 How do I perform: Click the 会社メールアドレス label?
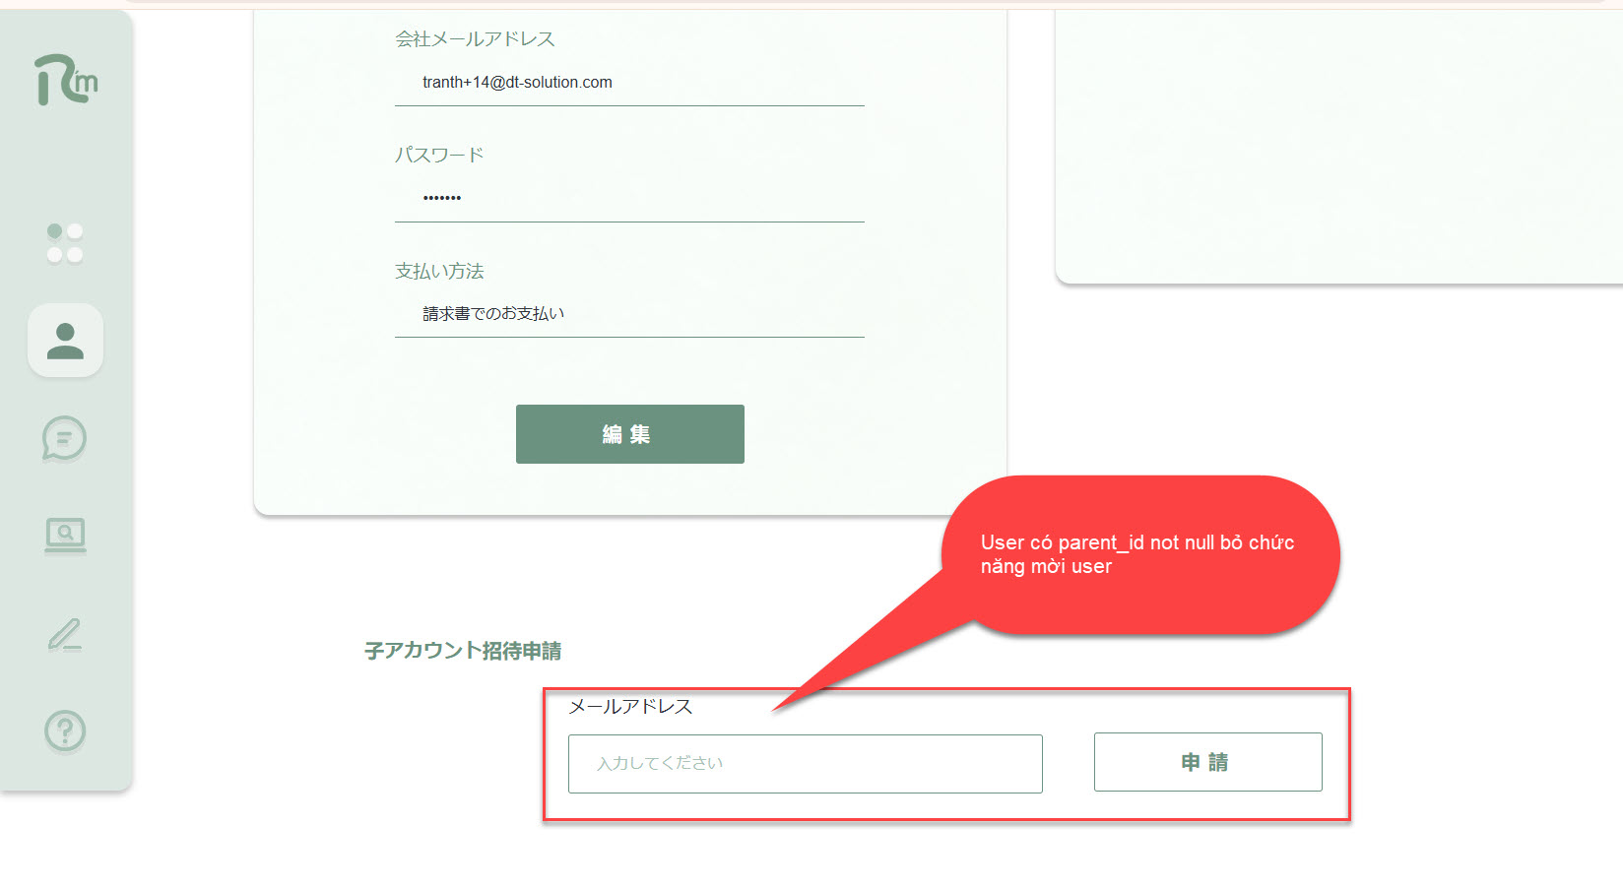[475, 39]
